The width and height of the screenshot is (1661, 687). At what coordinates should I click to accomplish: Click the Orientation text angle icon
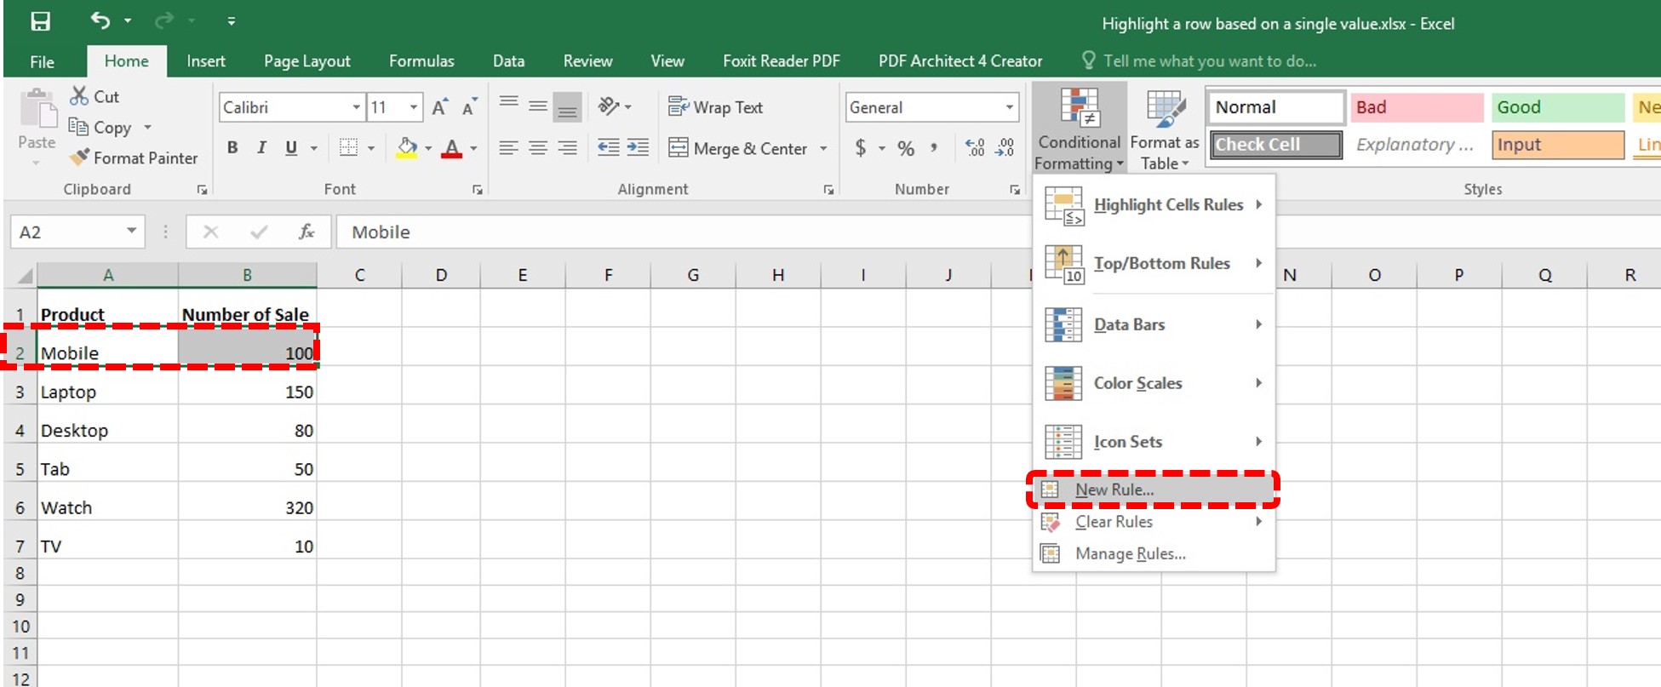pyautogui.click(x=609, y=106)
